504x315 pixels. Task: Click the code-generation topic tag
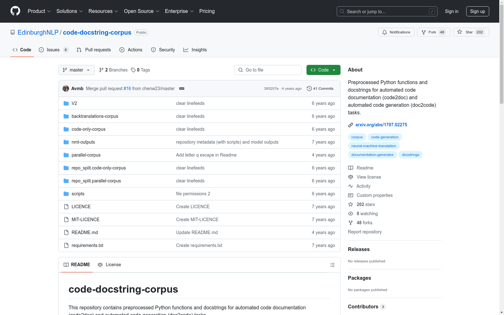[x=385, y=137]
